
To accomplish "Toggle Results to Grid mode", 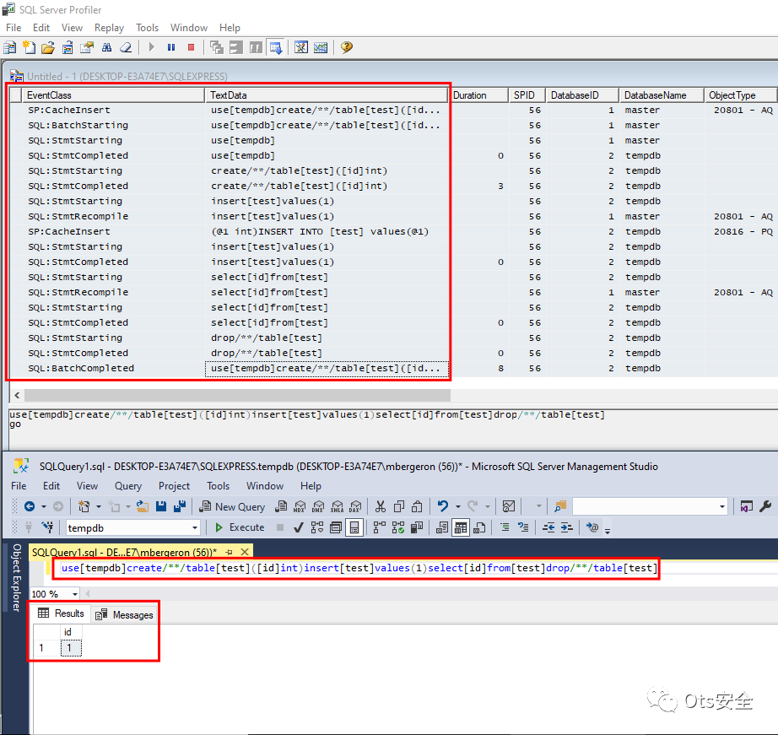I will [461, 527].
